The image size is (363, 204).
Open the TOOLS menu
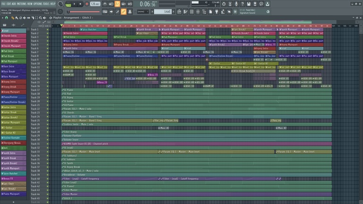coord(46,4)
